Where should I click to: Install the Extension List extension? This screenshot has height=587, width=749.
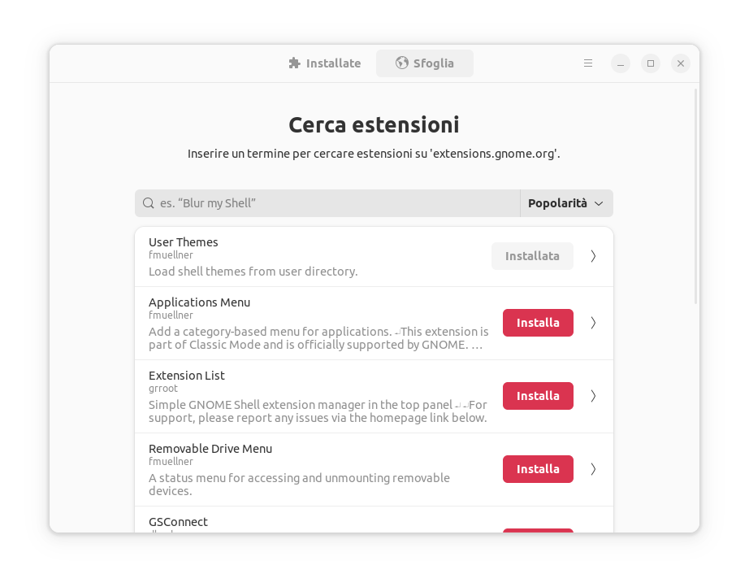538,396
